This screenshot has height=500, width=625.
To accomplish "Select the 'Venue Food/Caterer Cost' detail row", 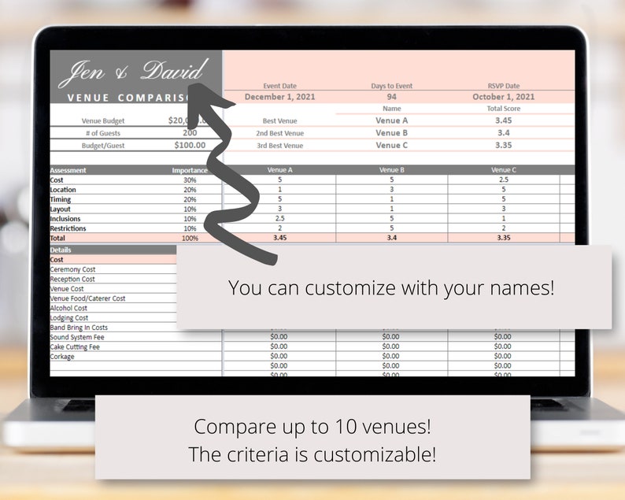I will click(87, 298).
